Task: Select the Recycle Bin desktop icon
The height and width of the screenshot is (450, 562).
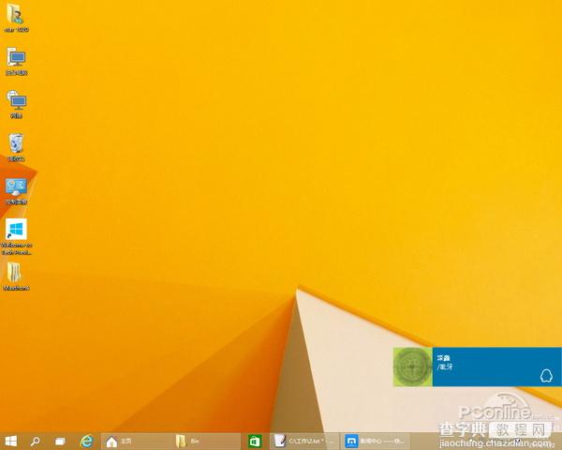Action: tap(16, 147)
